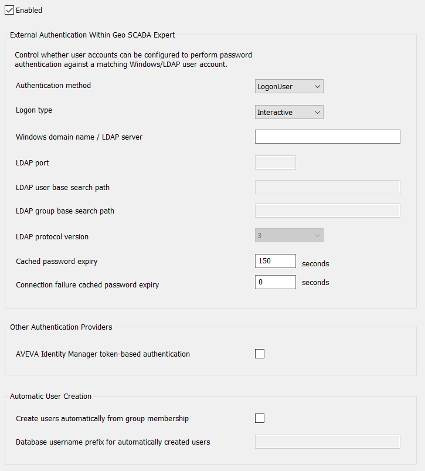The image size is (425, 471).
Task: Select the LDAP user base search path field
Action: click(x=327, y=187)
